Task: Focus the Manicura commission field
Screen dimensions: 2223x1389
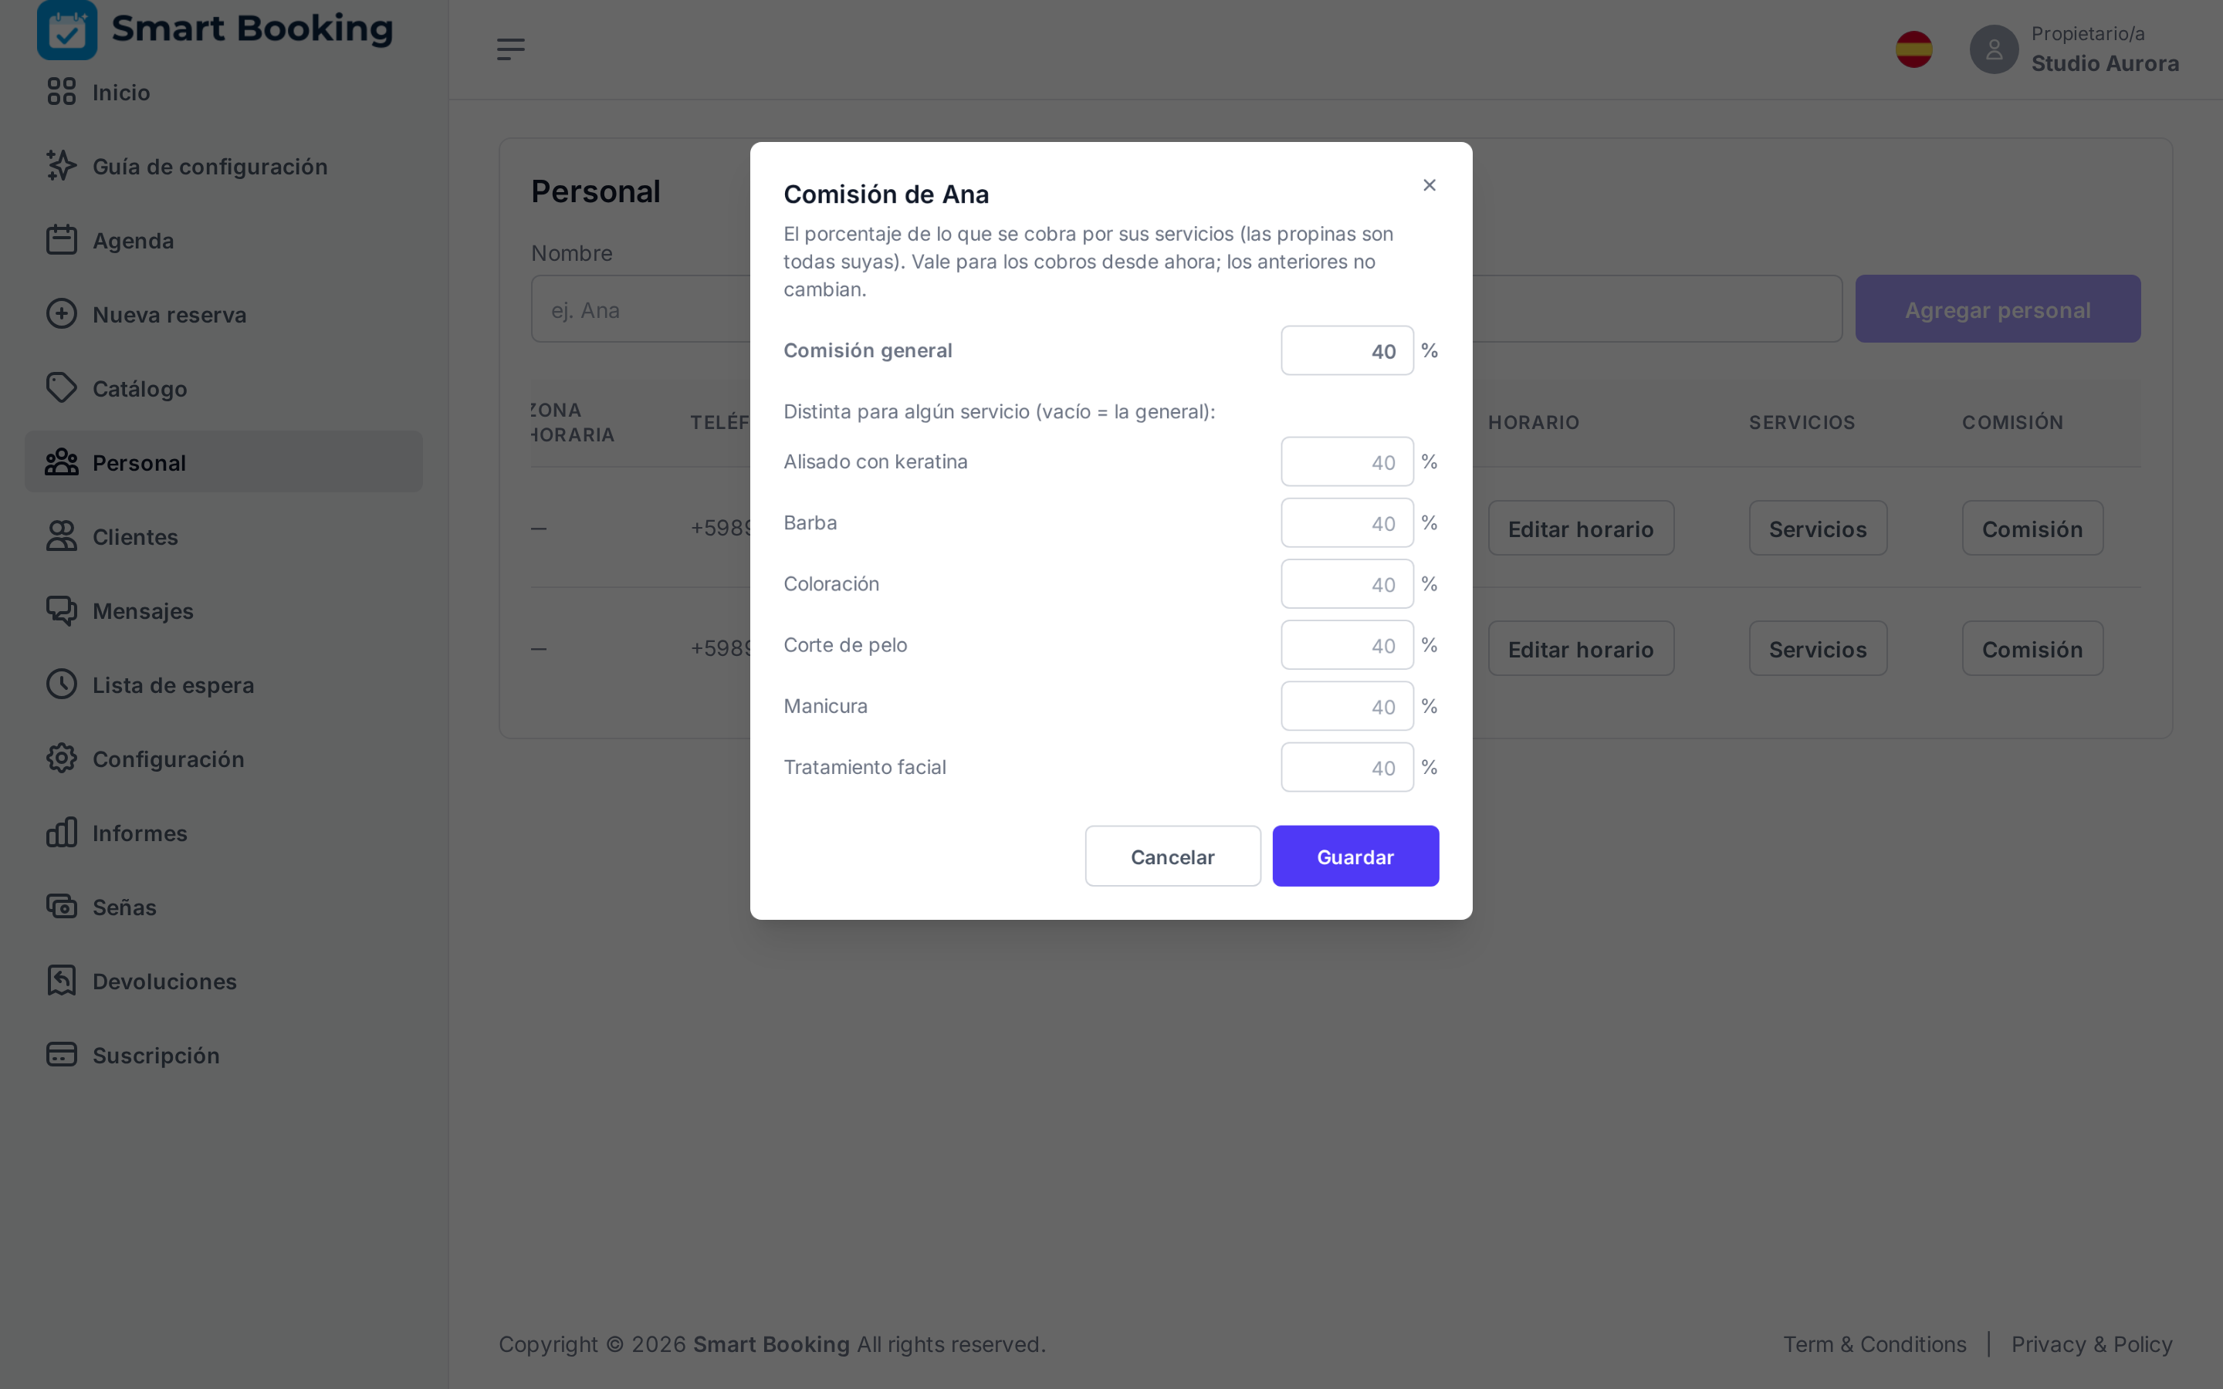Action: click(x=1348, y=706)
